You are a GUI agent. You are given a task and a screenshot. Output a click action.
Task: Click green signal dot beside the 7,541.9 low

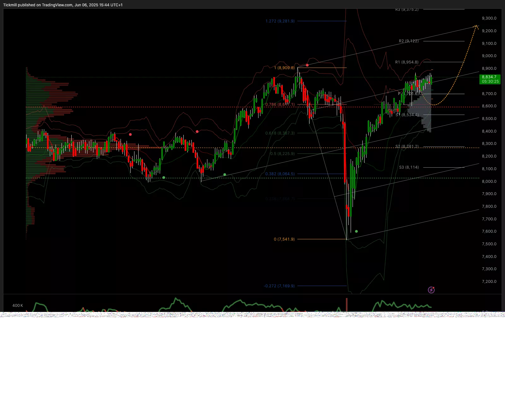(356, 231)
